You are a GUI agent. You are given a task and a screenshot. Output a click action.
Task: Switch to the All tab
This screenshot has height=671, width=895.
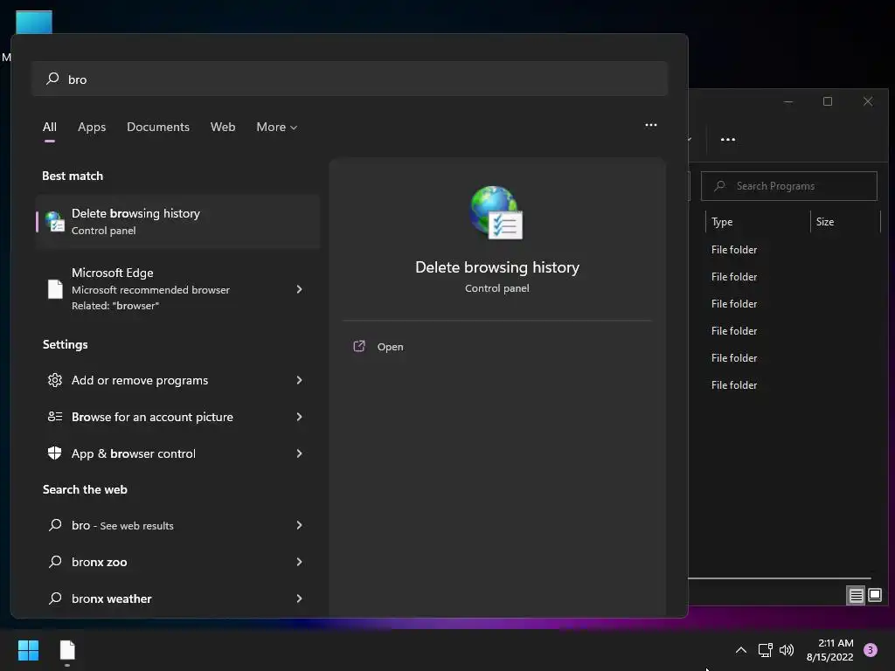[x=50, y=127]
